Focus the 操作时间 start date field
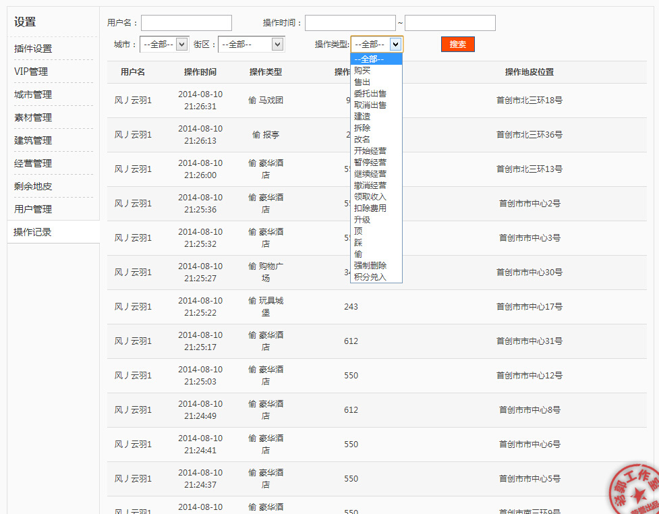The height and width of the screenshot is (514, 659). [350, 23]
